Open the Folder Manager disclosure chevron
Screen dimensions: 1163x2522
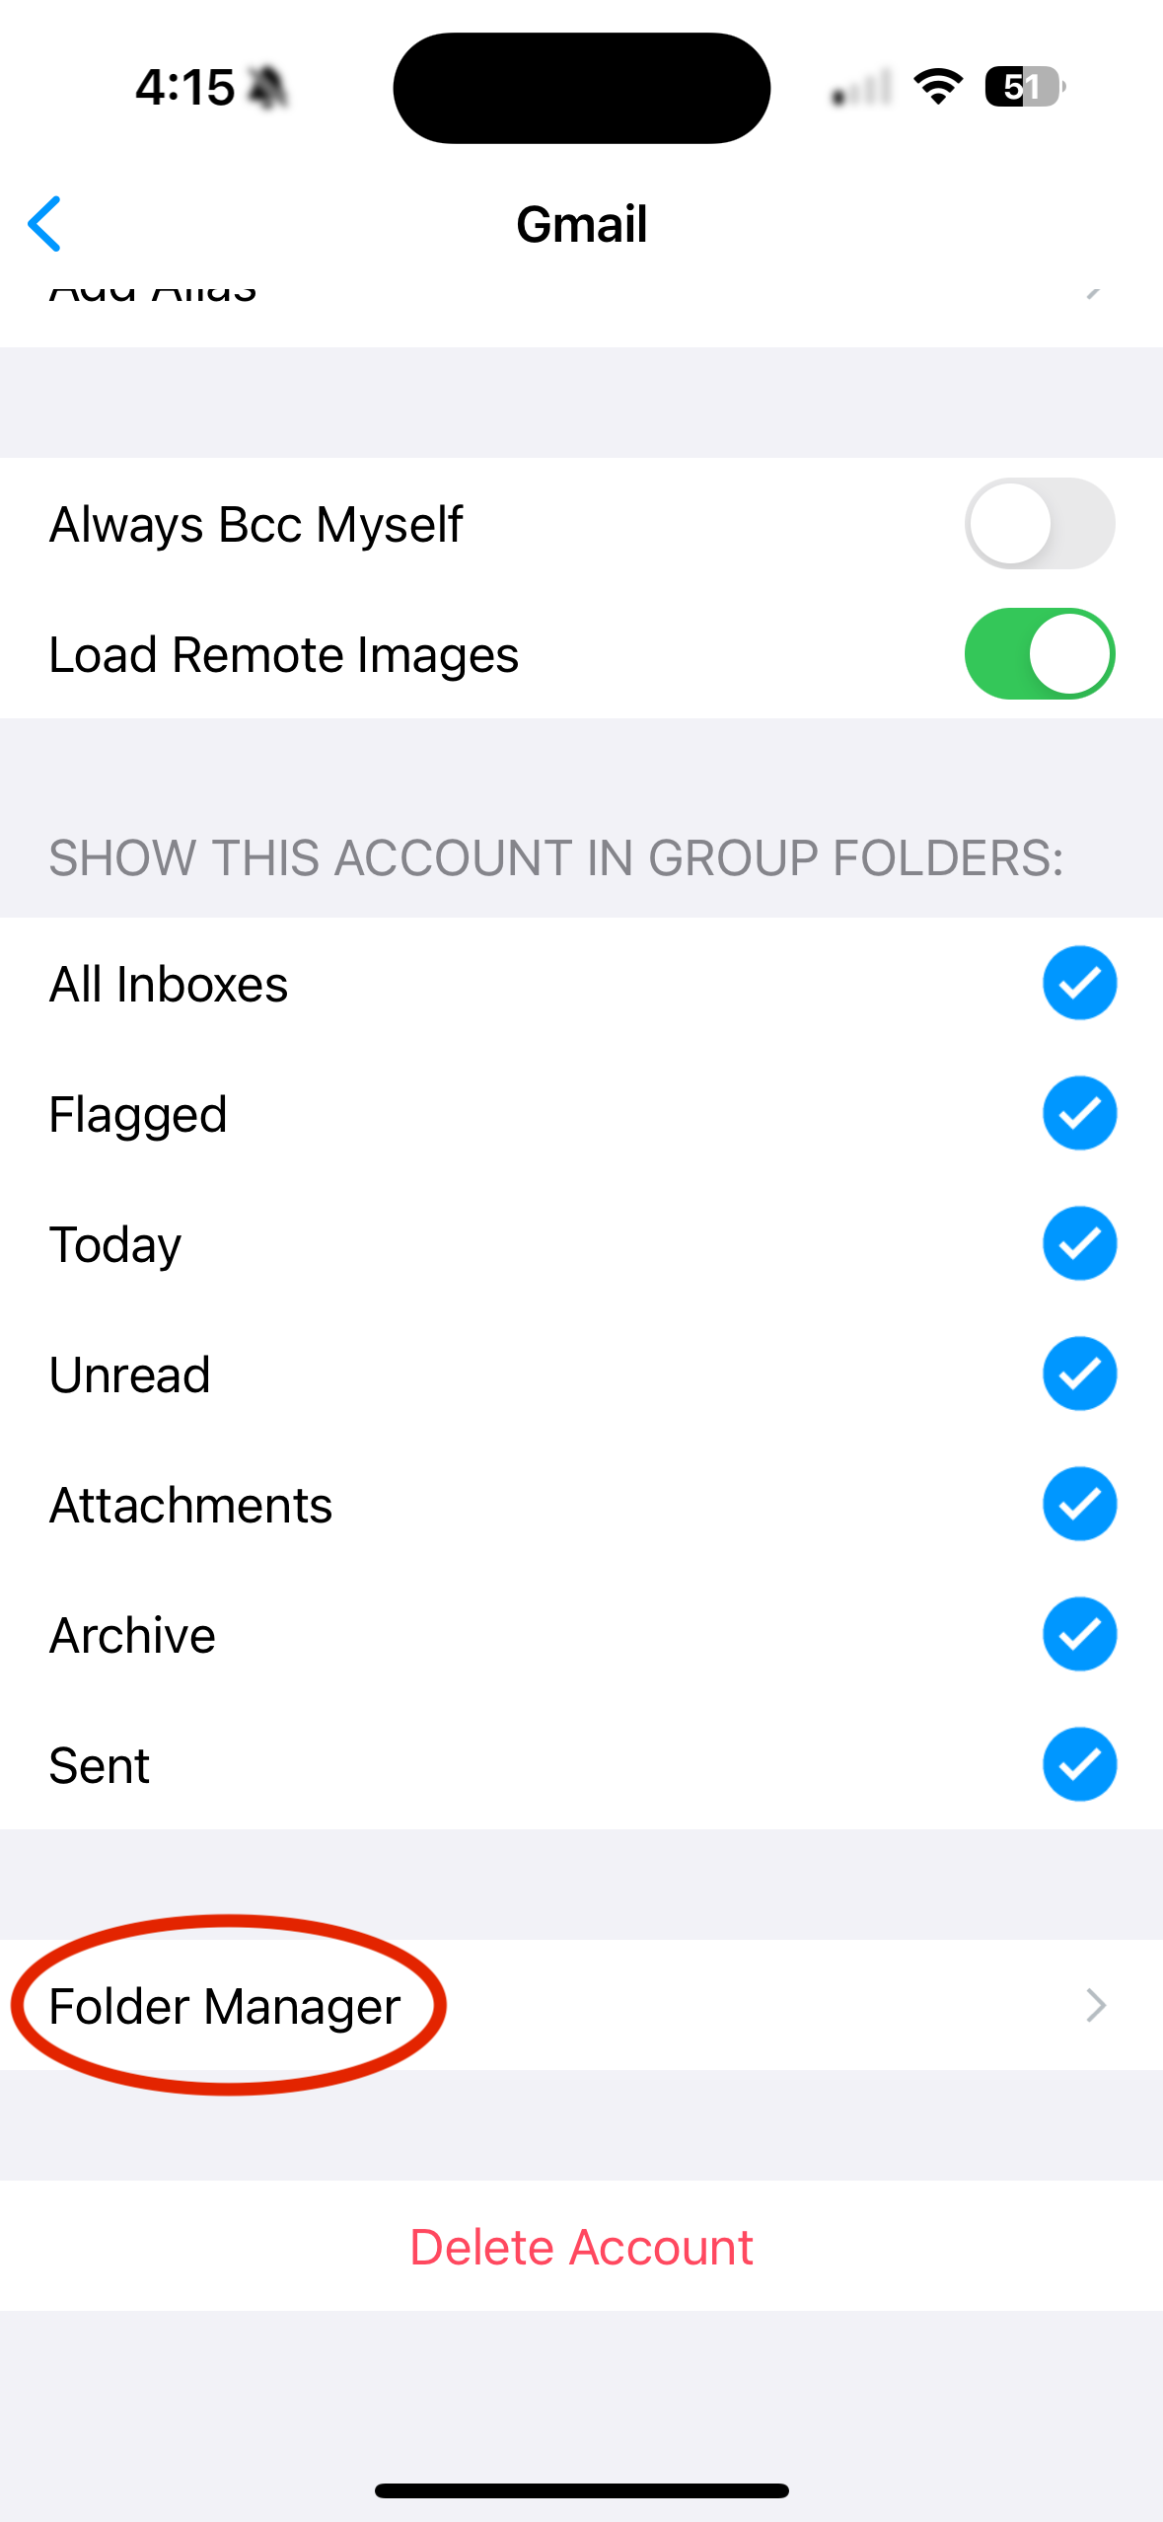(1095, 2005)
